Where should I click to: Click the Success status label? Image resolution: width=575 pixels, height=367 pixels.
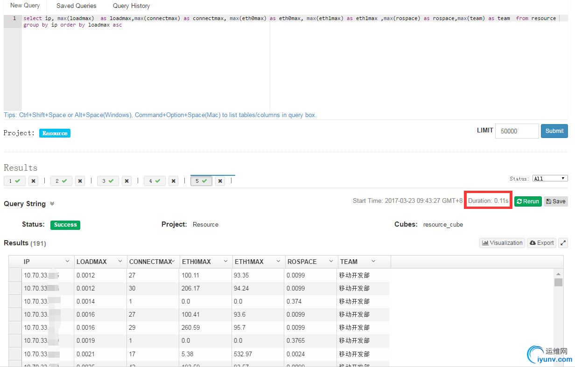[x=65, y=225]
